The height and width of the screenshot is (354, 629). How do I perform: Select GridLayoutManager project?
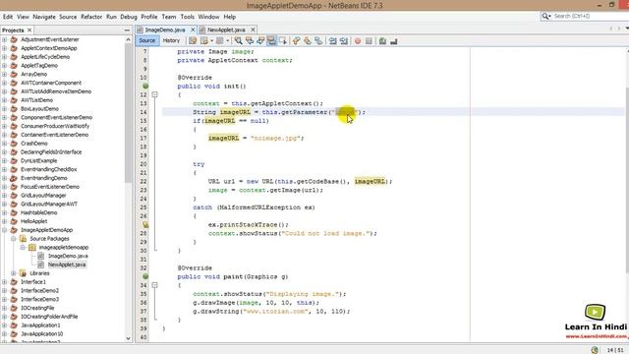pos(43,195)
